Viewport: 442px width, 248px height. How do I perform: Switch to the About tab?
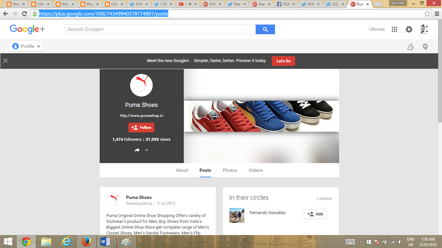point(182,170)
